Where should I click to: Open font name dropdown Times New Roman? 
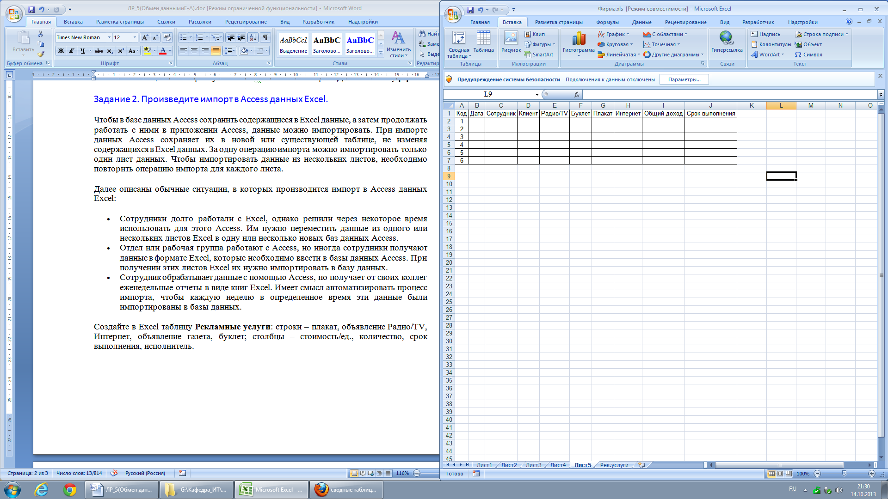pos(110,37)
